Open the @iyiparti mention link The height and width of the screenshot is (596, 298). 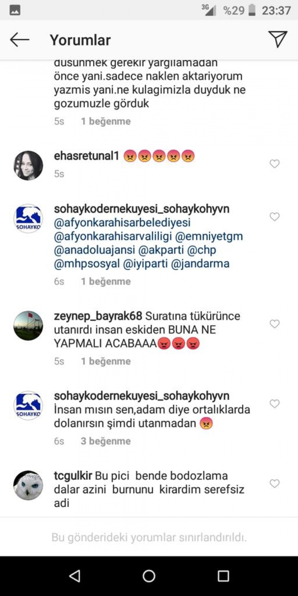pyautogui.click(x=145, y=264)
